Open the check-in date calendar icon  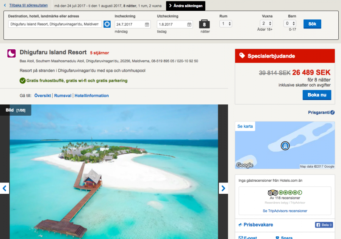147,24
